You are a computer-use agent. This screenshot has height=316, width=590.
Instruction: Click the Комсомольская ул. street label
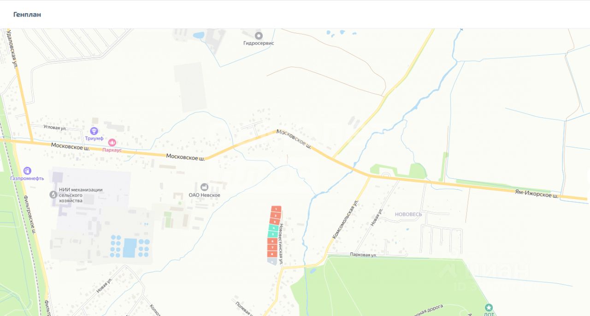tap(345, 219)
